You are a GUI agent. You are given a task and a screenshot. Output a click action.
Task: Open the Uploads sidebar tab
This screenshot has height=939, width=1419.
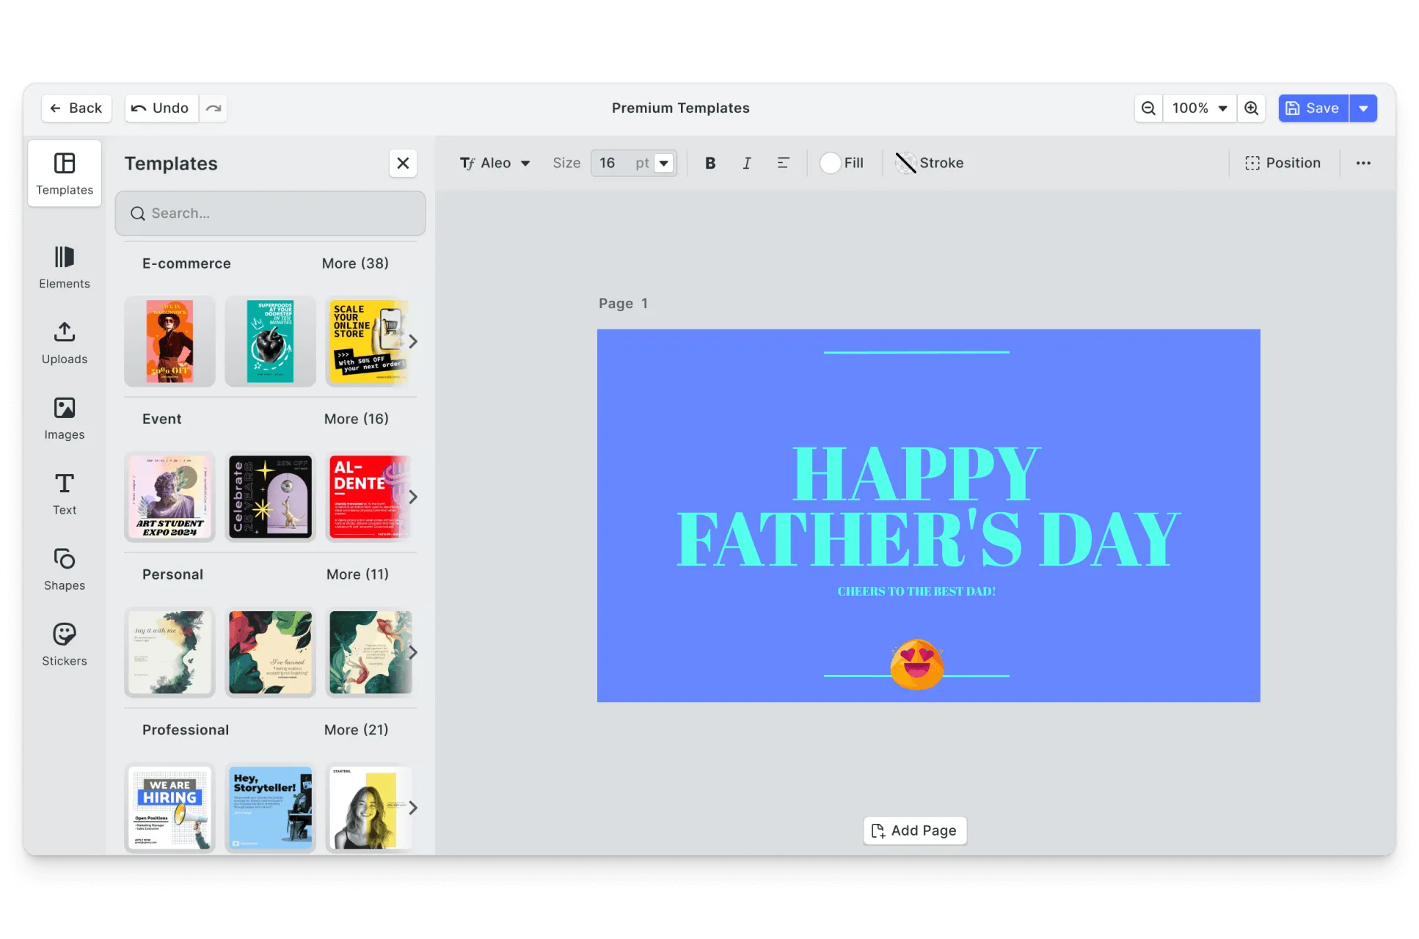pyautogui.click(x=65, y=343)
